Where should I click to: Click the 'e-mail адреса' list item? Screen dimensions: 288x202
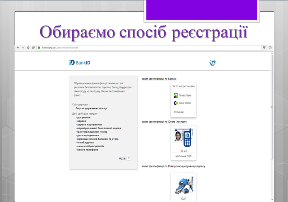pyautogui.click(x=85, y=143)
